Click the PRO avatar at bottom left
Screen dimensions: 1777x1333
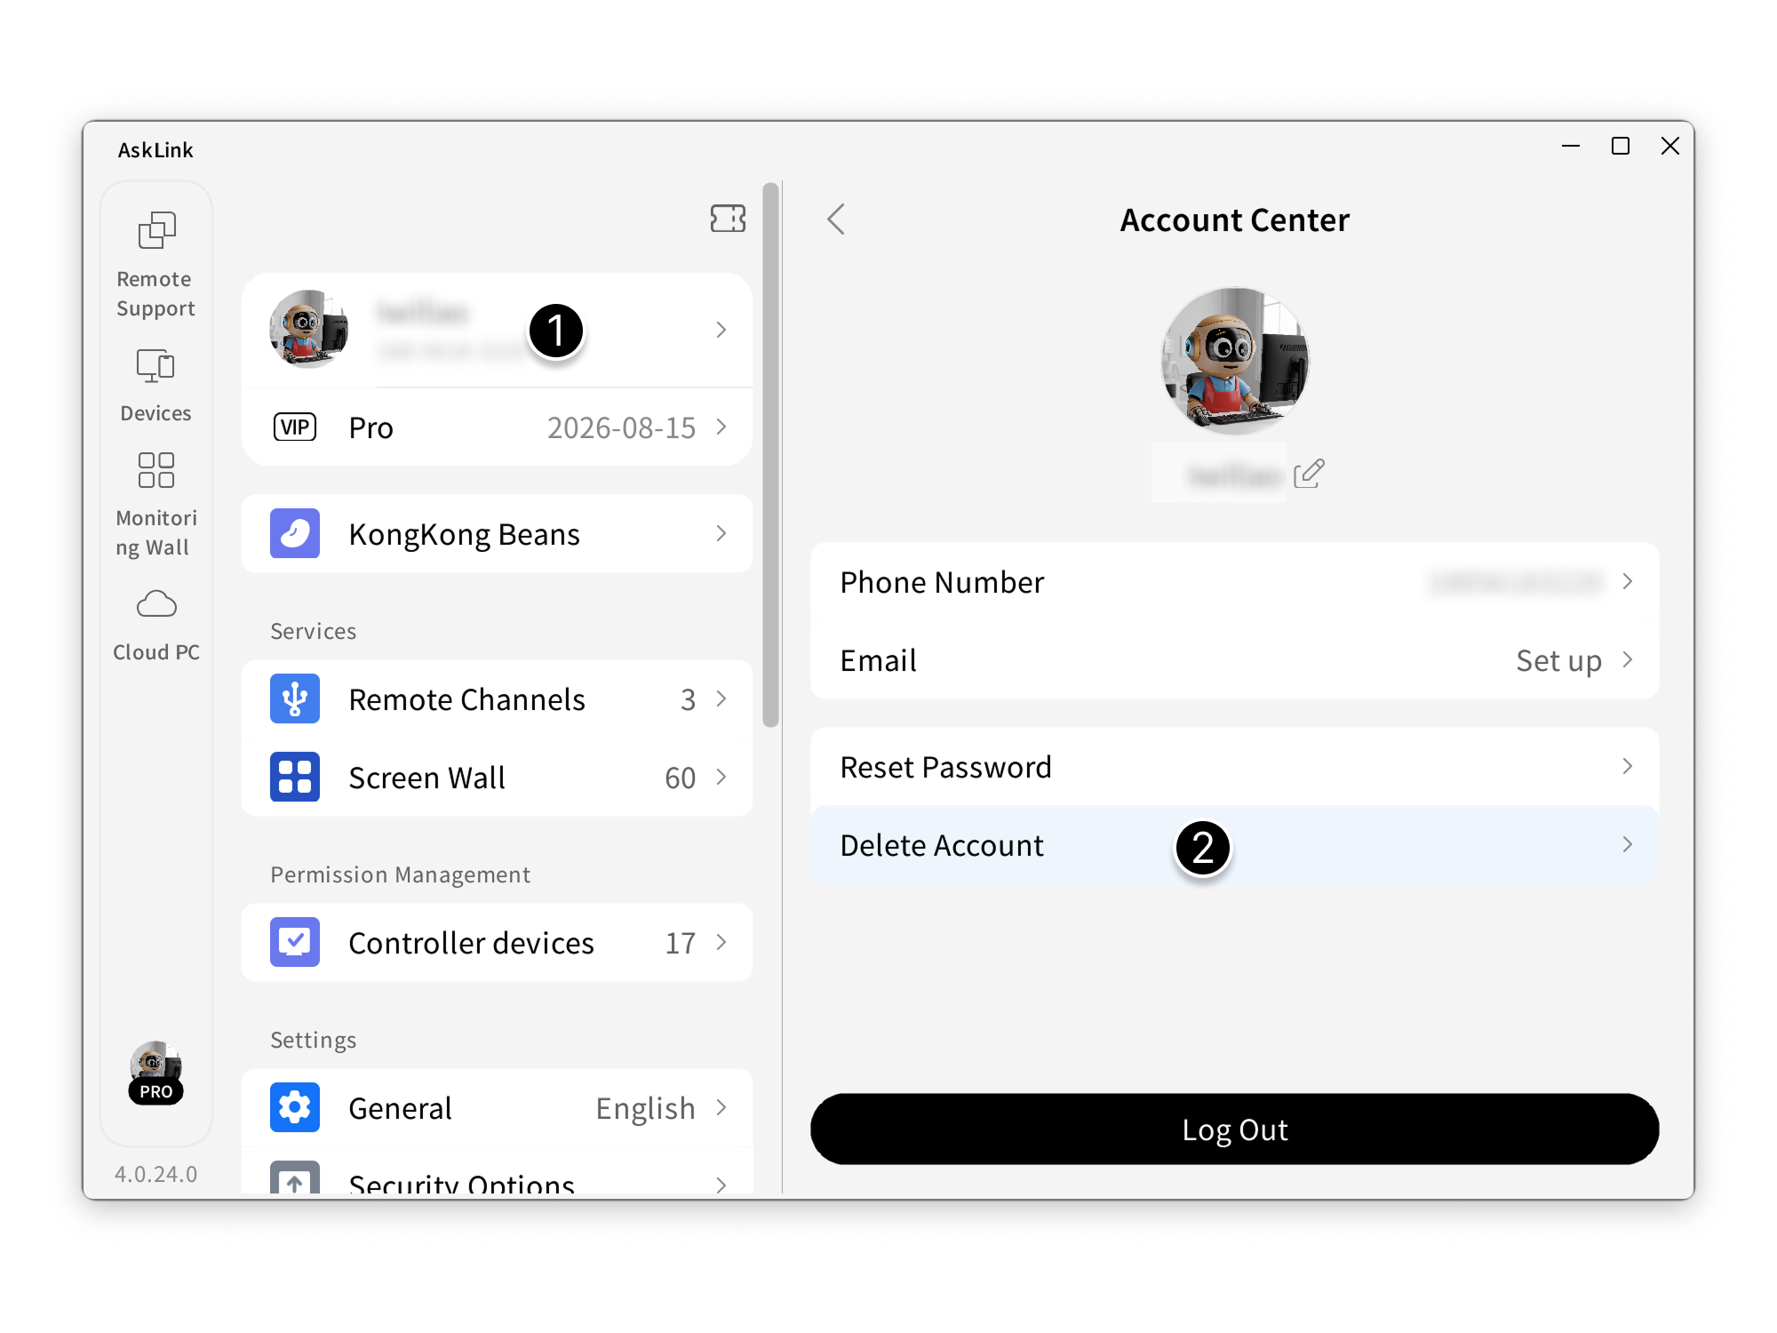point(155,1075)
